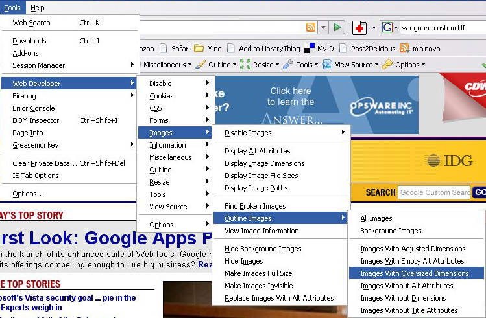
Task: Choose View Source in Web Developer submenu
Action: 175,207
